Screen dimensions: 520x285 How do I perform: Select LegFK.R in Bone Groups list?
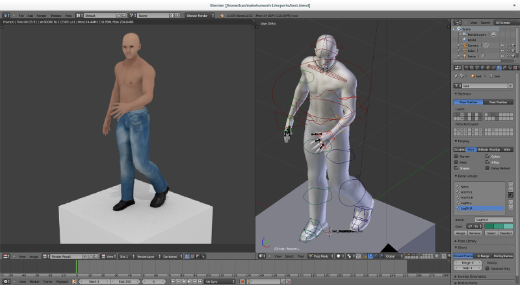468,208
